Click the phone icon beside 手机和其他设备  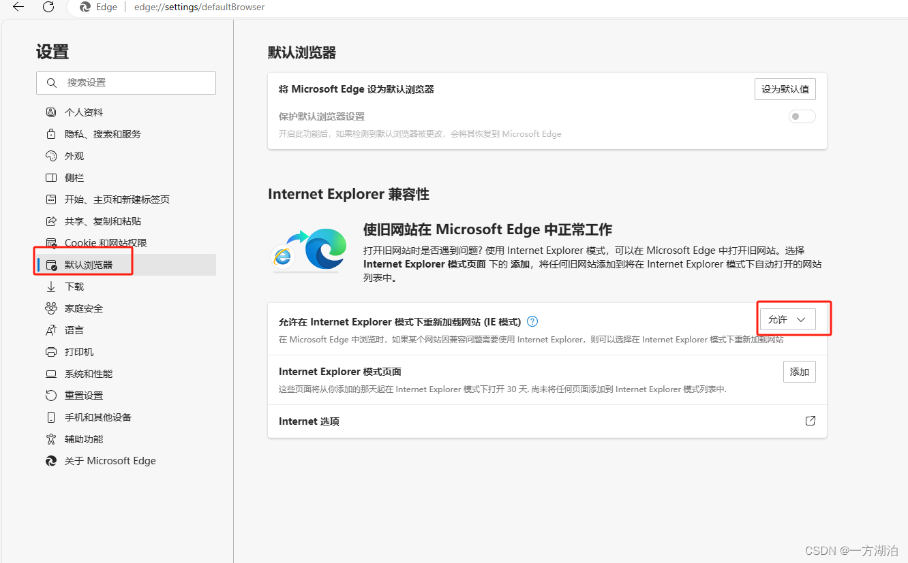coord(51,417)
